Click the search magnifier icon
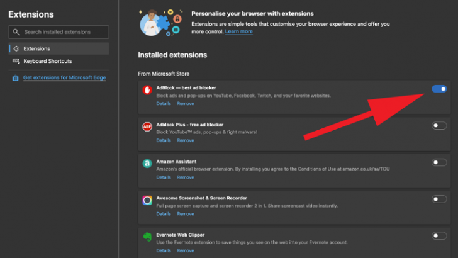The height and width of the screenshot is (258, 458). point(16,32)
